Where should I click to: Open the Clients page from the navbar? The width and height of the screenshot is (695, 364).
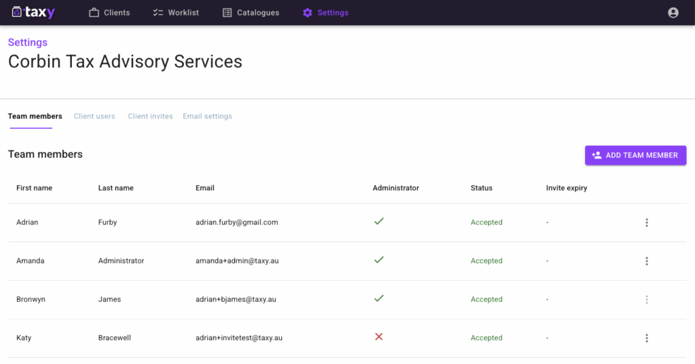point(109,12)
